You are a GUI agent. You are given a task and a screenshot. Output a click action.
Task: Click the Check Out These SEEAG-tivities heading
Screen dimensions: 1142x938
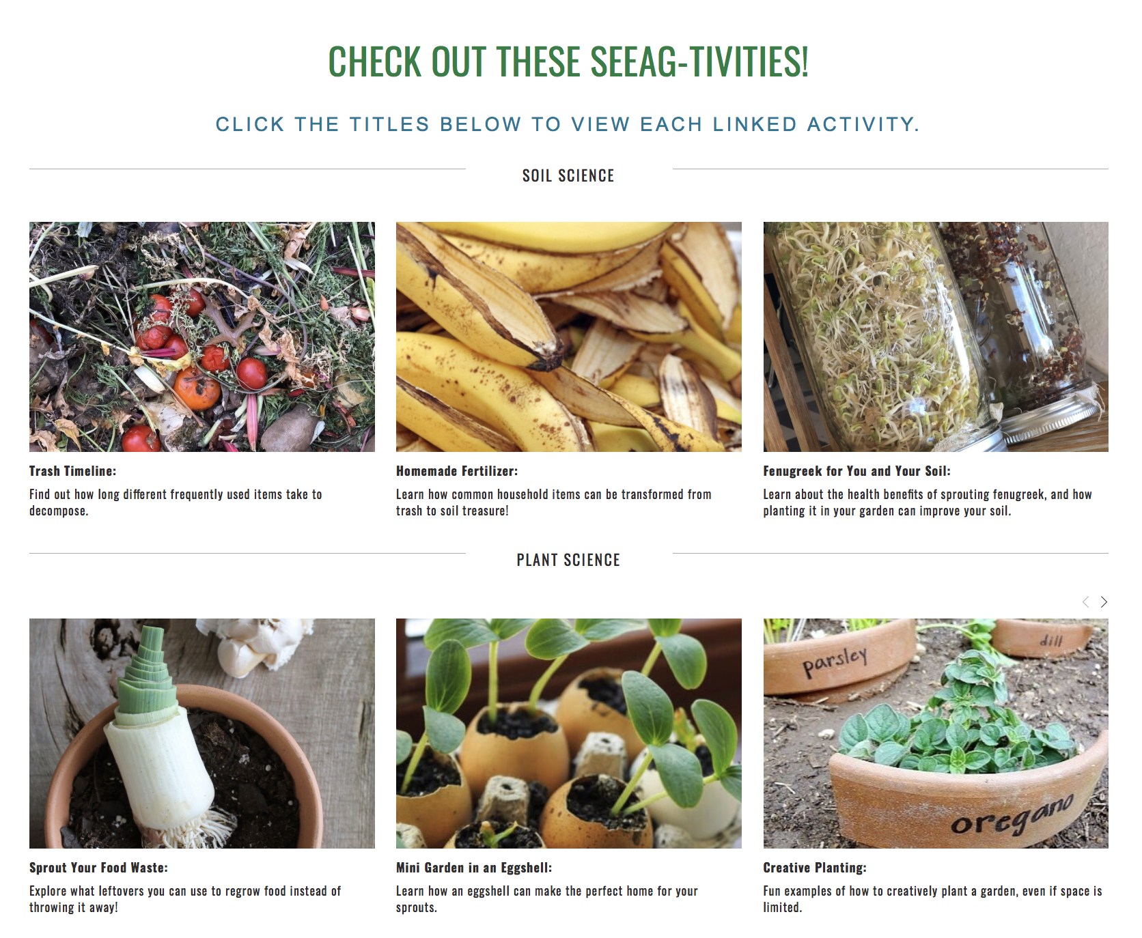[568, 61]
